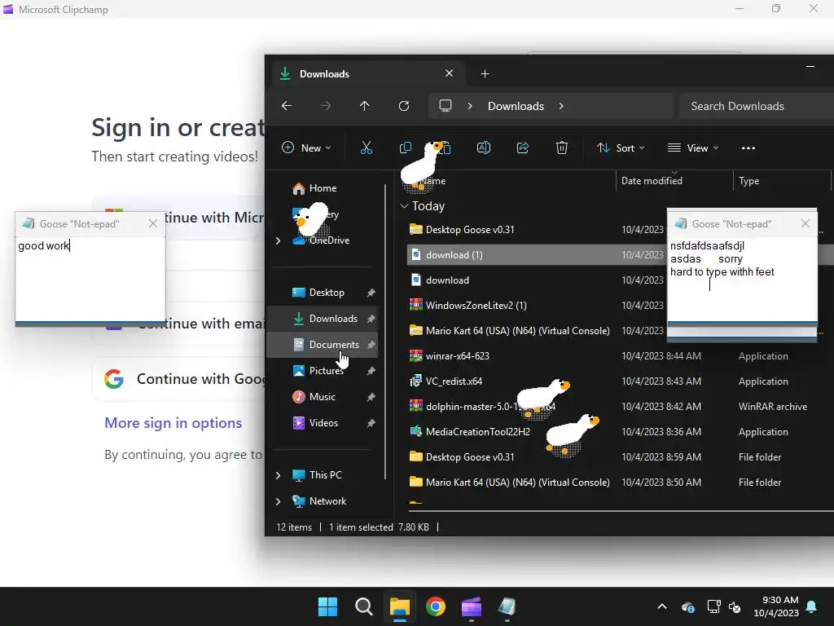Screen dimensions: 834x626
Task: Click the Delete trash icon in toolbar
Action: tap(562, 148)
